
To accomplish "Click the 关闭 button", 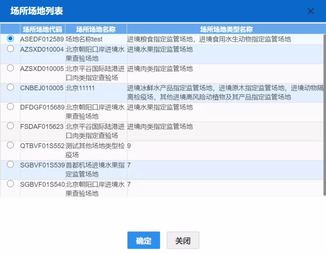I will point(183,240).
